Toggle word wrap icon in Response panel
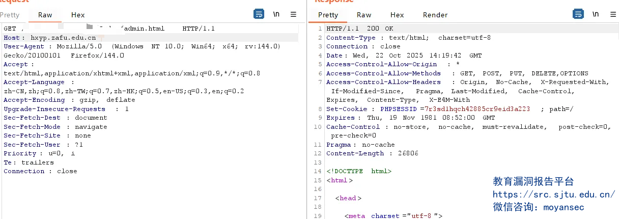 pos(578,14)
